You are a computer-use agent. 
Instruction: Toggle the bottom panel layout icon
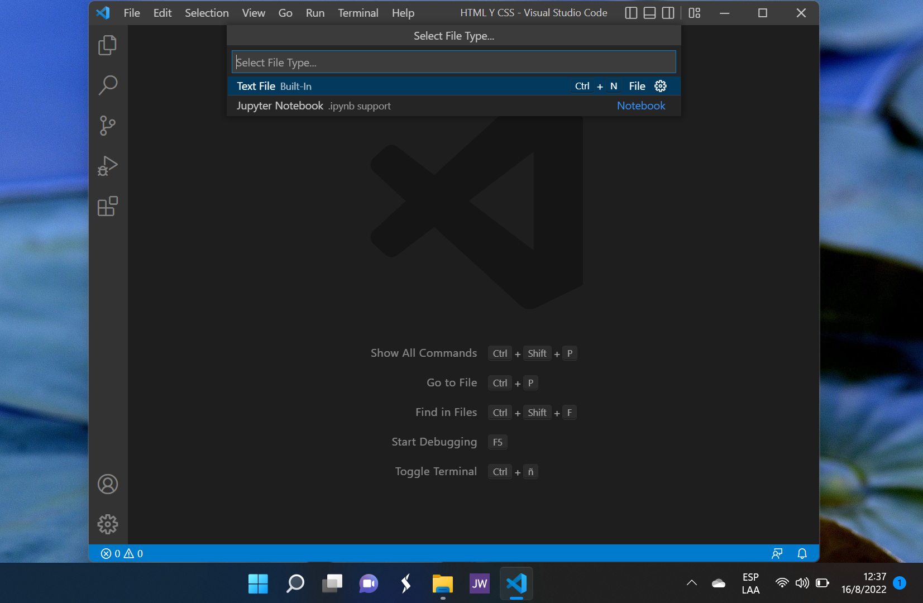(649, 13)
